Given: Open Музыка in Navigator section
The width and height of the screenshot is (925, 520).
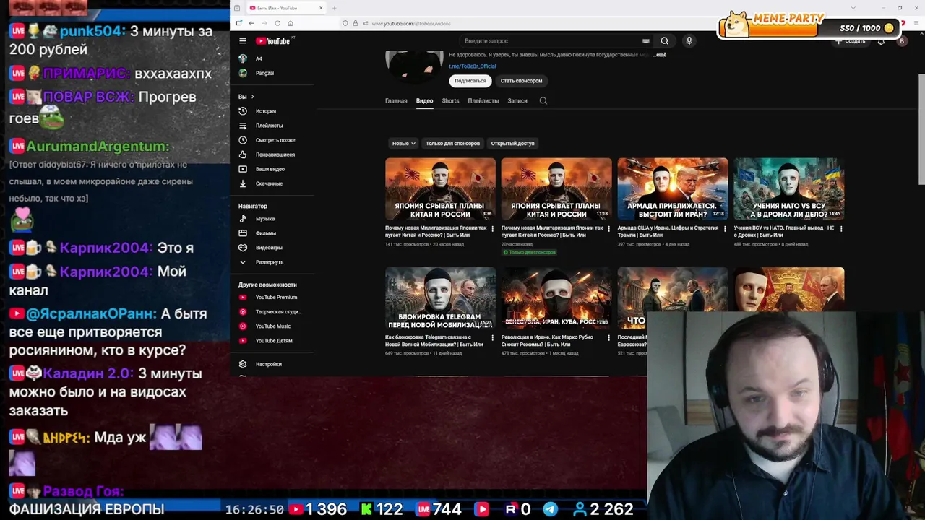Looking at the screenshot, I should (x=264, y=219).
